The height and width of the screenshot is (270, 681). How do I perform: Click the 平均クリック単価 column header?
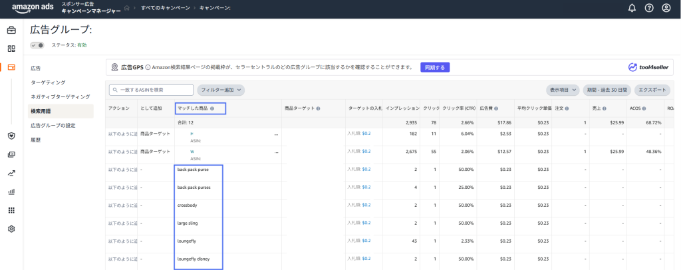point(534,108)
